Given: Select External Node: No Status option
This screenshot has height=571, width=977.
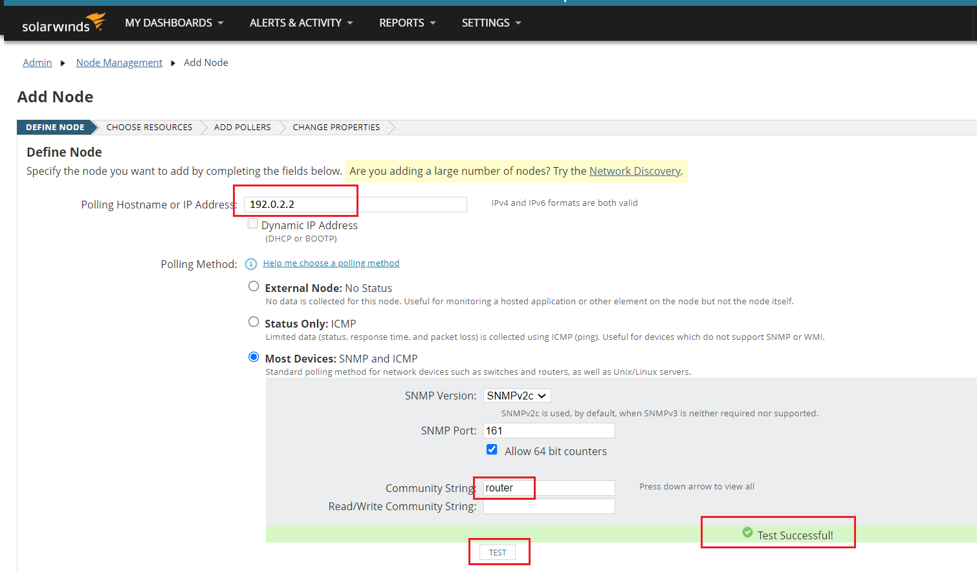Looking at the screenshot, I should coord(254,287).
